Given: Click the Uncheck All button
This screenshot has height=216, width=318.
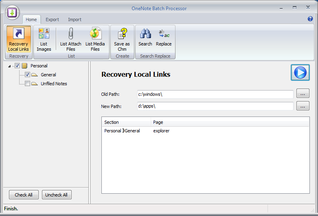Looking at the screenshot, I should pos(57,195).
